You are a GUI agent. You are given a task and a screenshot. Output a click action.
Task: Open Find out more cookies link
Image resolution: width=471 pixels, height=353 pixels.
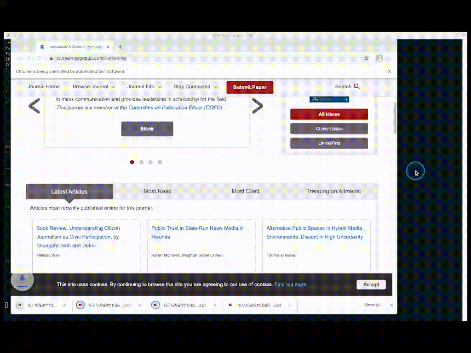[291, 285]
